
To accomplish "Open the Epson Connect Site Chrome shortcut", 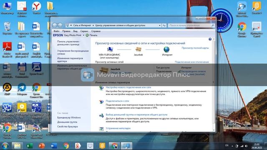I will [x=36, y=90].
